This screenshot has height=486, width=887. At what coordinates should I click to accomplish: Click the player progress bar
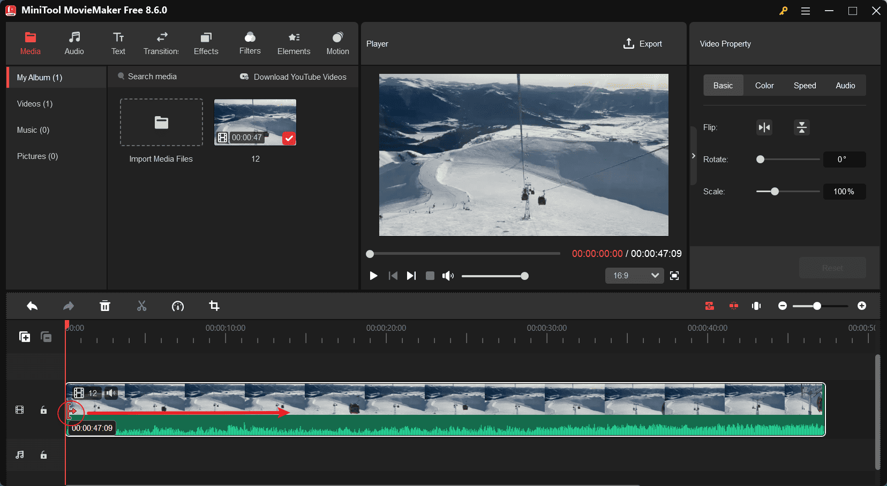pyautogui.click(x=464, y=254)
